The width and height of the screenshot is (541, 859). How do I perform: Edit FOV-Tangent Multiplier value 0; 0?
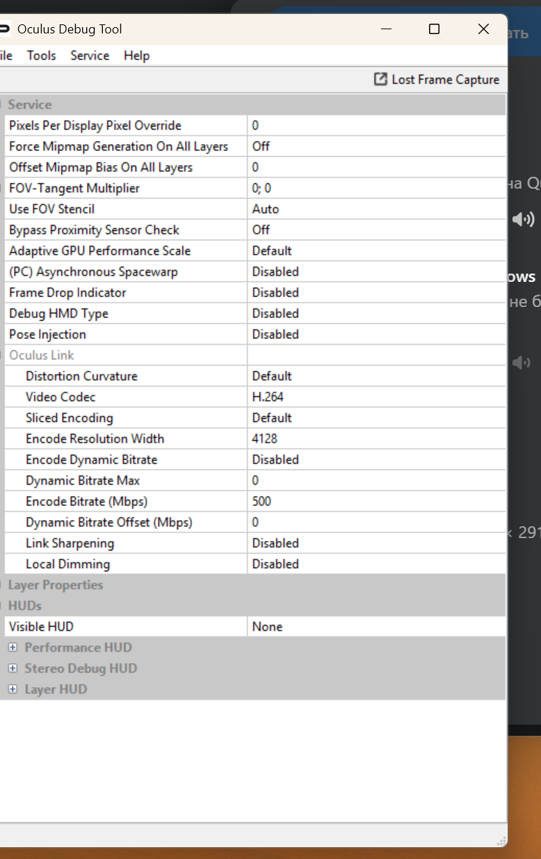click(x=376, y=188)
